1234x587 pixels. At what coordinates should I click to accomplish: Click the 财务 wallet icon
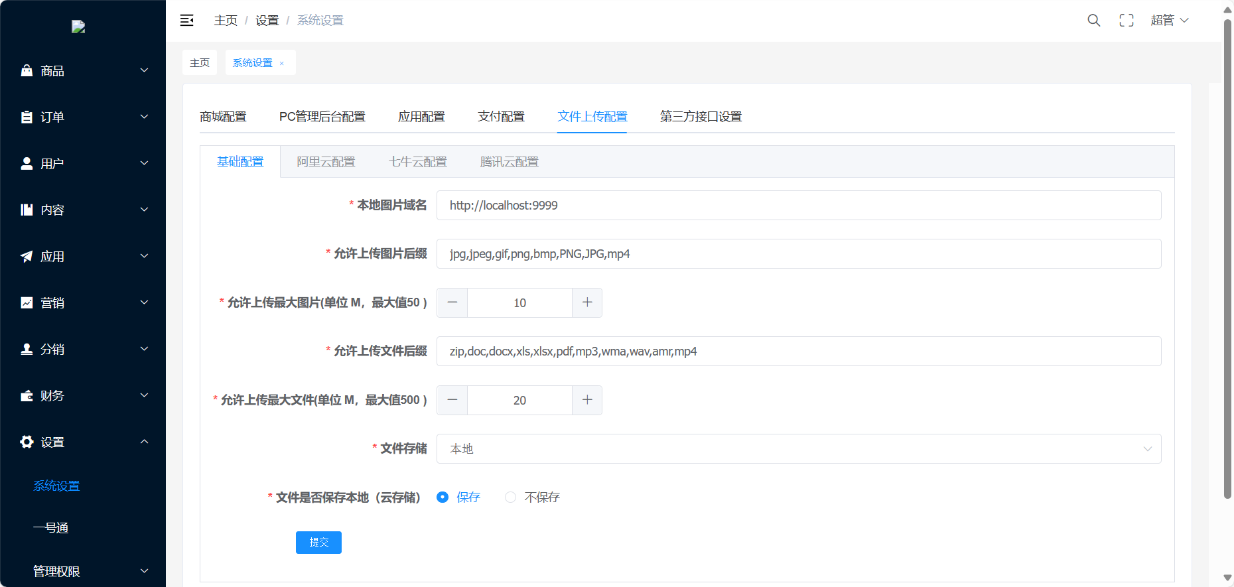(27, 395)
